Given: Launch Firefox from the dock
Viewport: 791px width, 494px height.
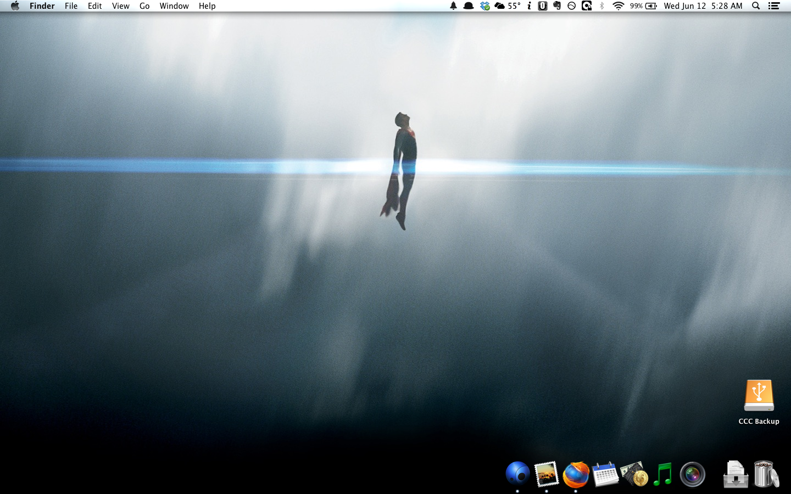Looking at the screenshot, I should (x=576, y=475).
